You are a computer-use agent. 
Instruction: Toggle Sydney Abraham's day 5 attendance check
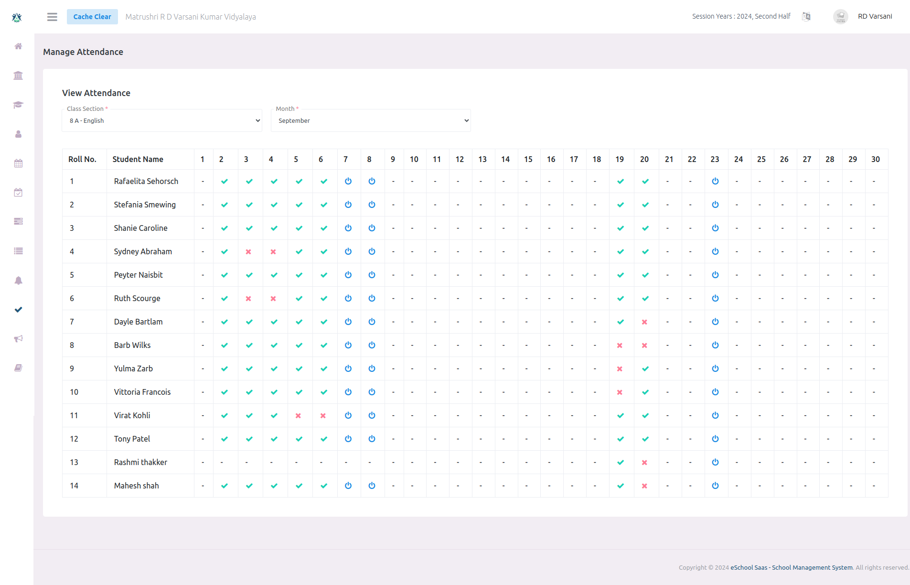click(x=299, y=251)
